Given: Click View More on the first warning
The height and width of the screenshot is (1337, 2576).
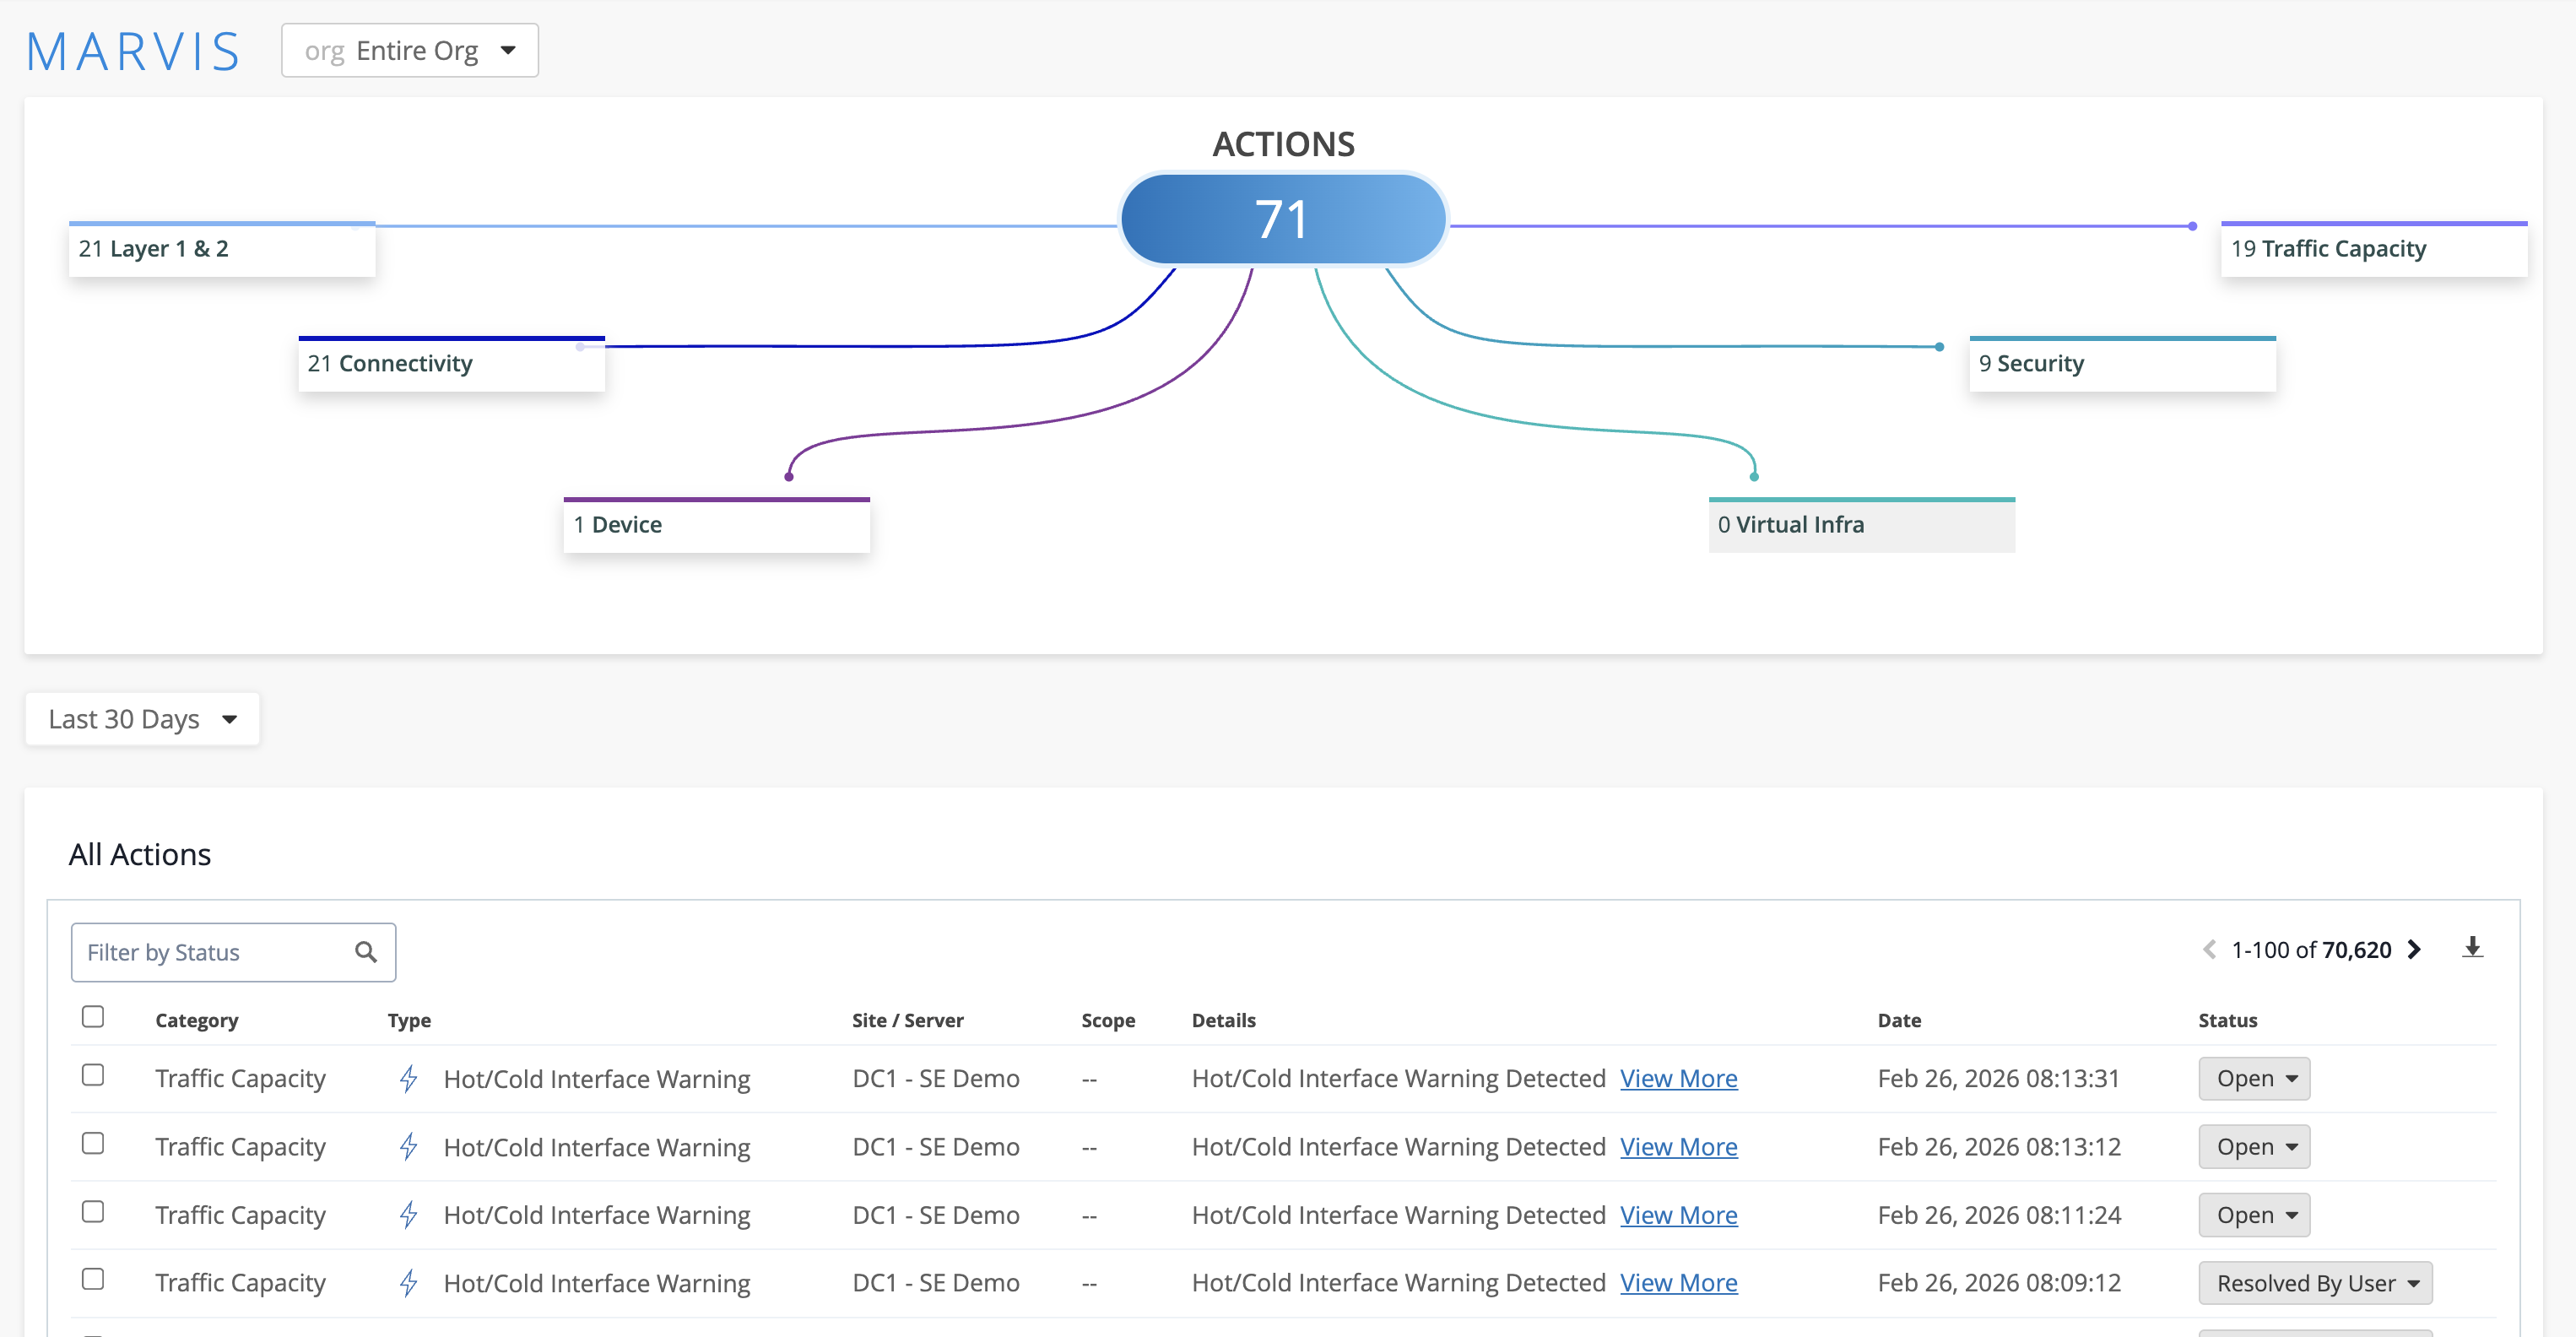Looking at the screenshot, I should point(1678,1078).
